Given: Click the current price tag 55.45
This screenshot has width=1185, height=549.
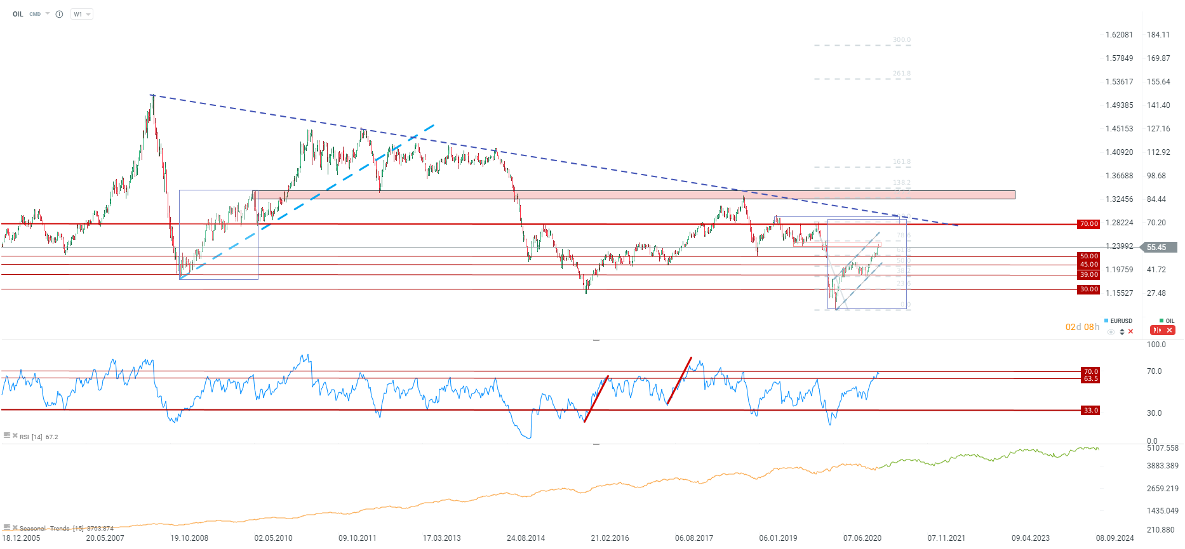Looking at the screenshot, I should point(1159,248).
